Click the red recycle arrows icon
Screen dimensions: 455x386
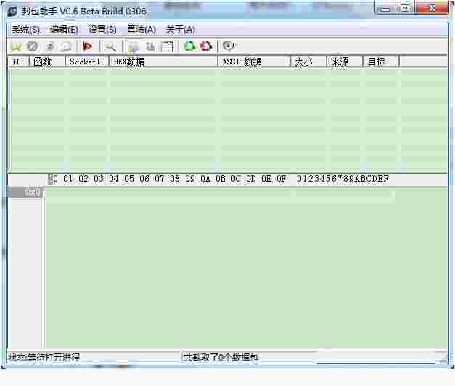[206, 46]
